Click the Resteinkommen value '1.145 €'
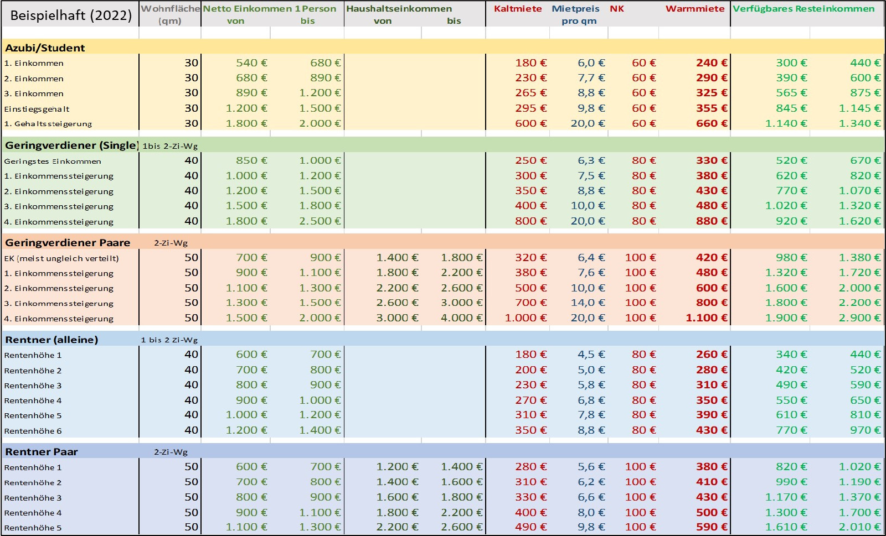This screenshot has width=886, height=536. 859,108
